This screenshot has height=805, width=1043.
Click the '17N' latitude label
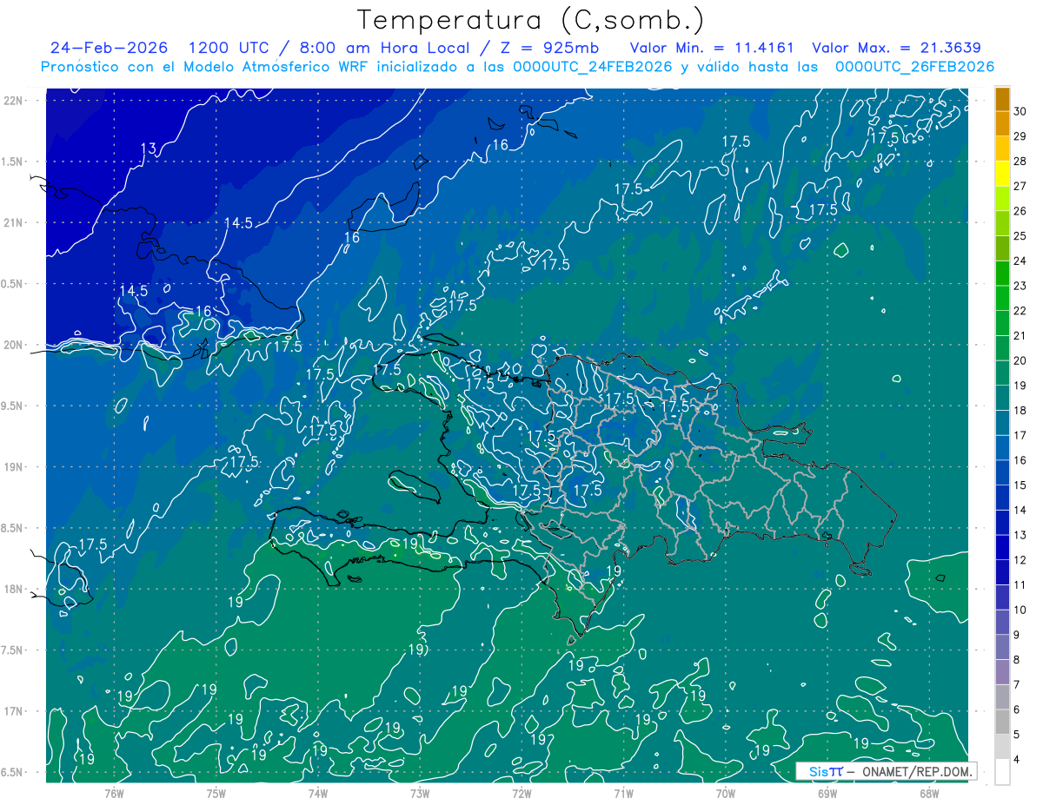(12, 711)
